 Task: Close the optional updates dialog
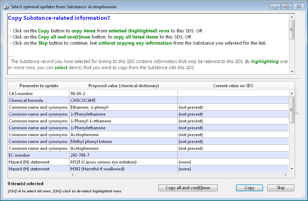(x=299, y=7)
